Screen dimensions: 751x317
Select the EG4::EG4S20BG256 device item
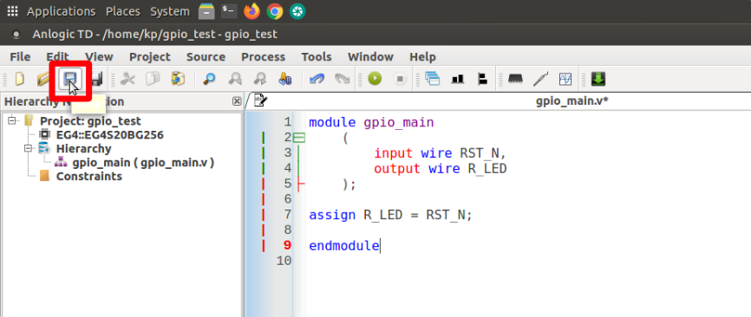(109, 135)
